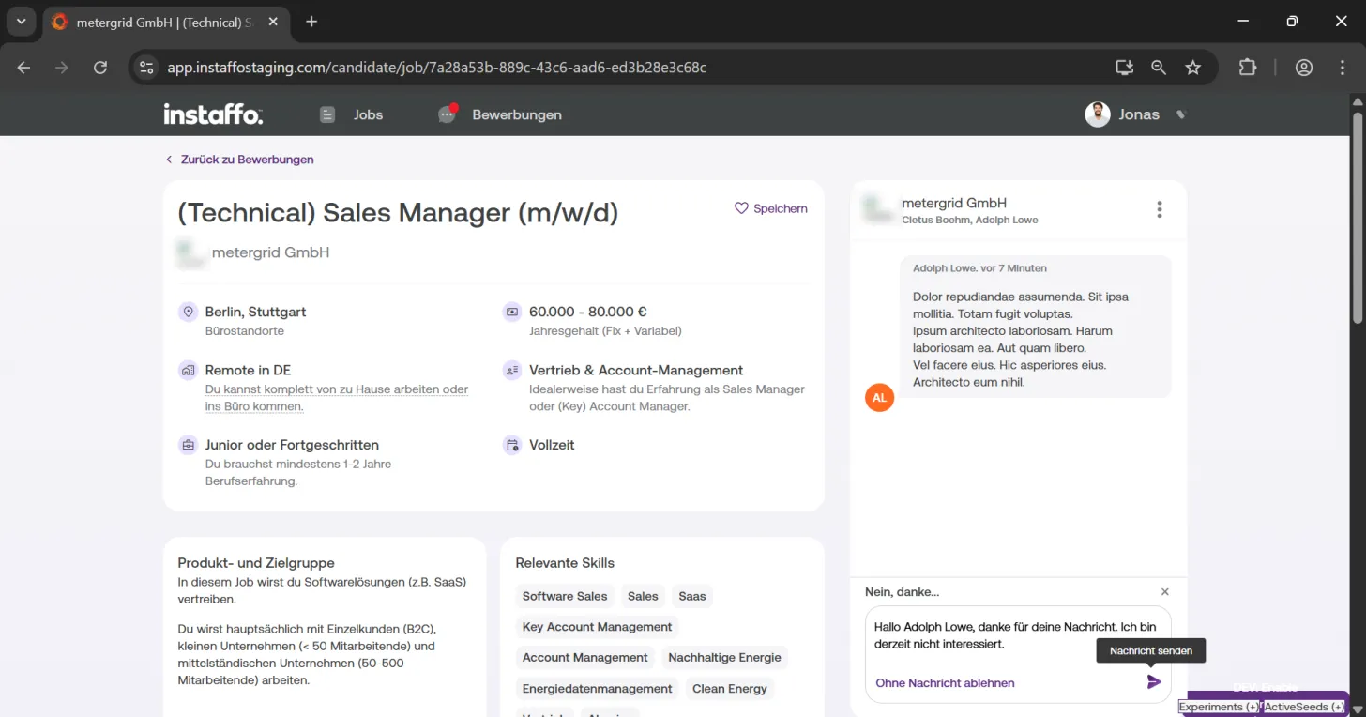1366x717 pixels.
Task: Click the browser forward arrow
Action: [62, 68]
